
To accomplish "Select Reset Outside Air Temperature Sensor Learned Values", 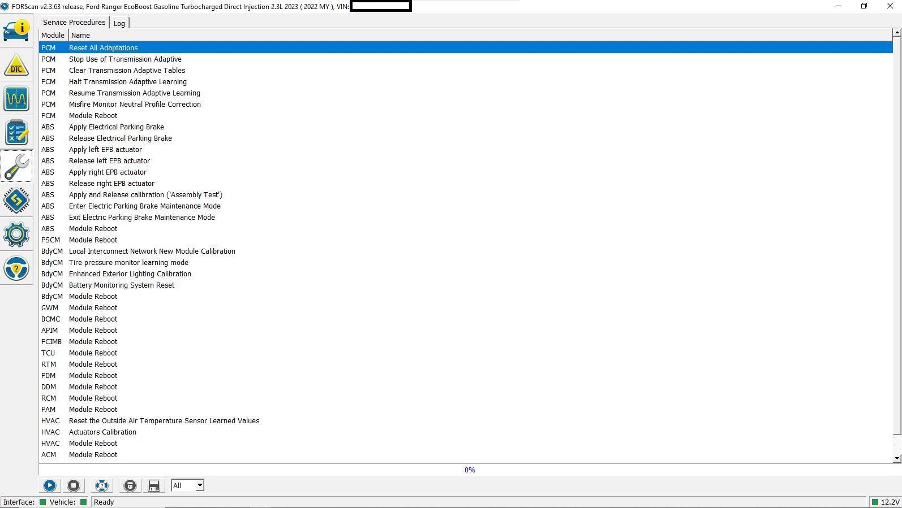I will coord(466,420).
